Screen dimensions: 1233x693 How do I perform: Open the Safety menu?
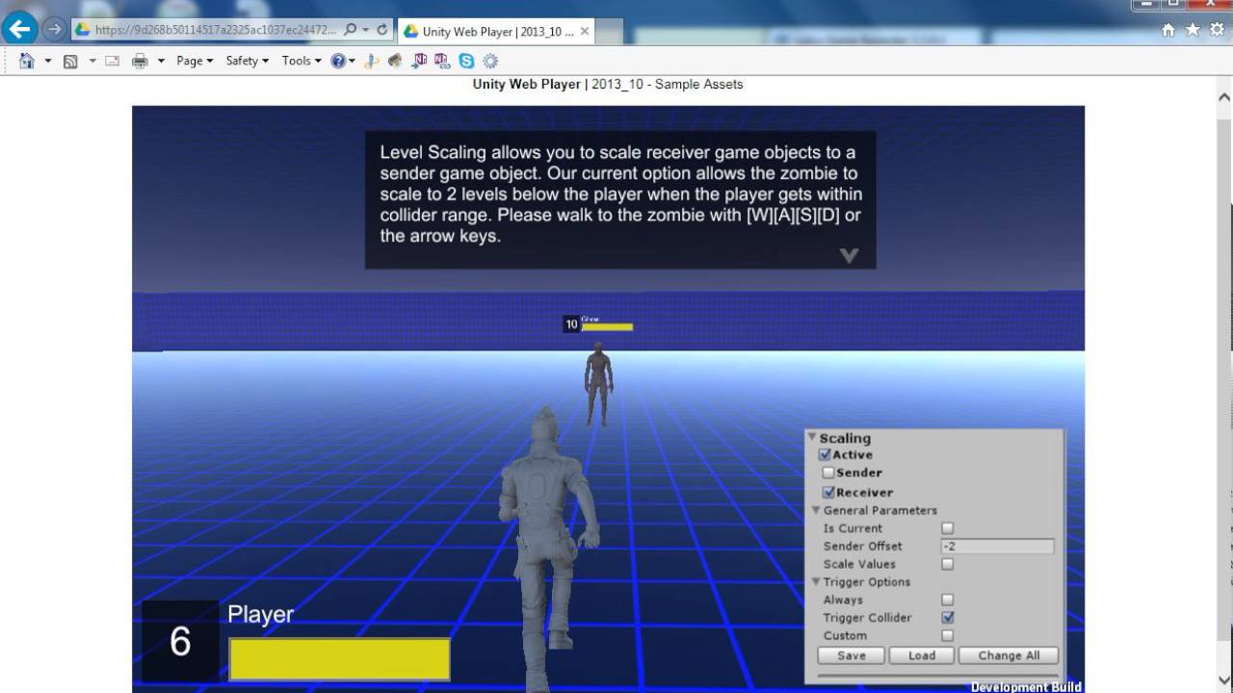(x=244, y=60)
